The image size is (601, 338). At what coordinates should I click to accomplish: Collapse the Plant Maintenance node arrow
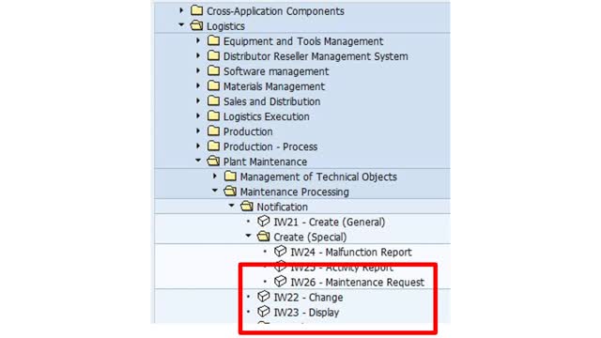(198, 161)
